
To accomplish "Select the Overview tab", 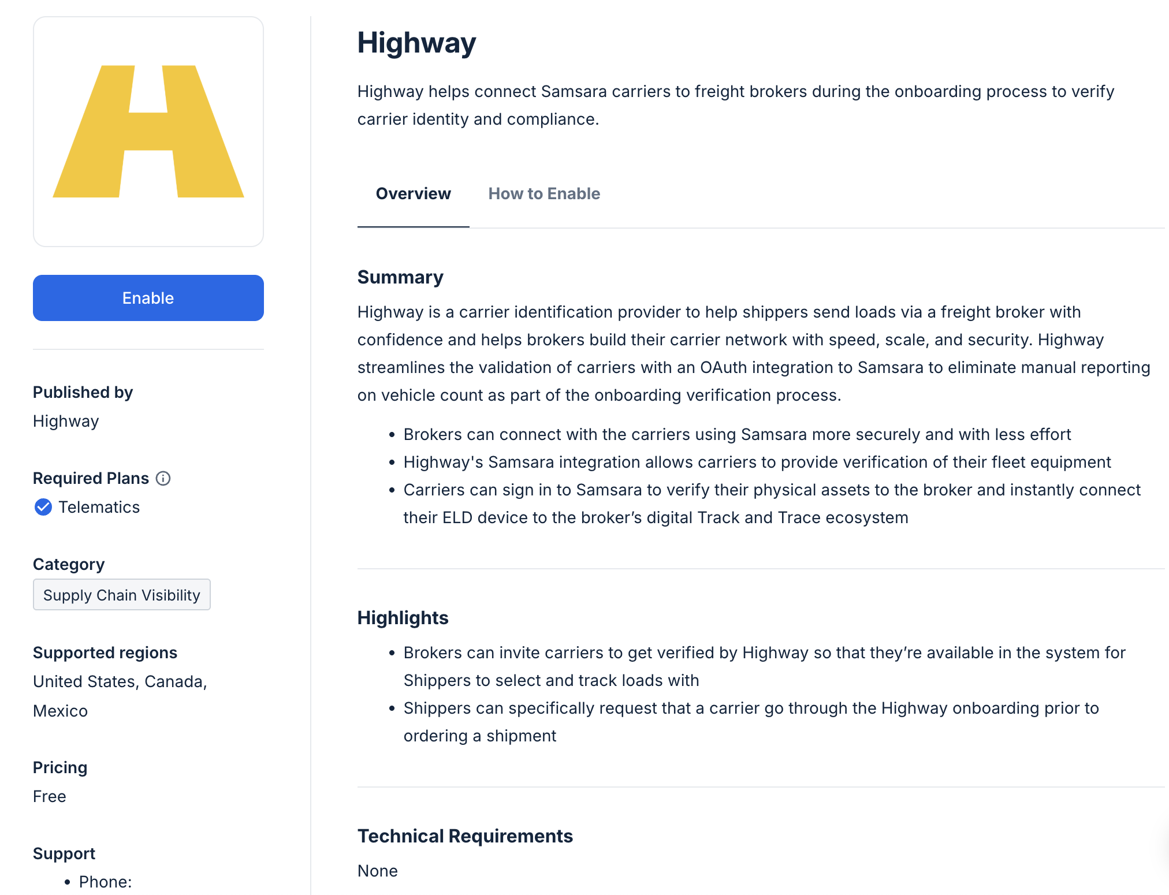I will coord(413,193).
